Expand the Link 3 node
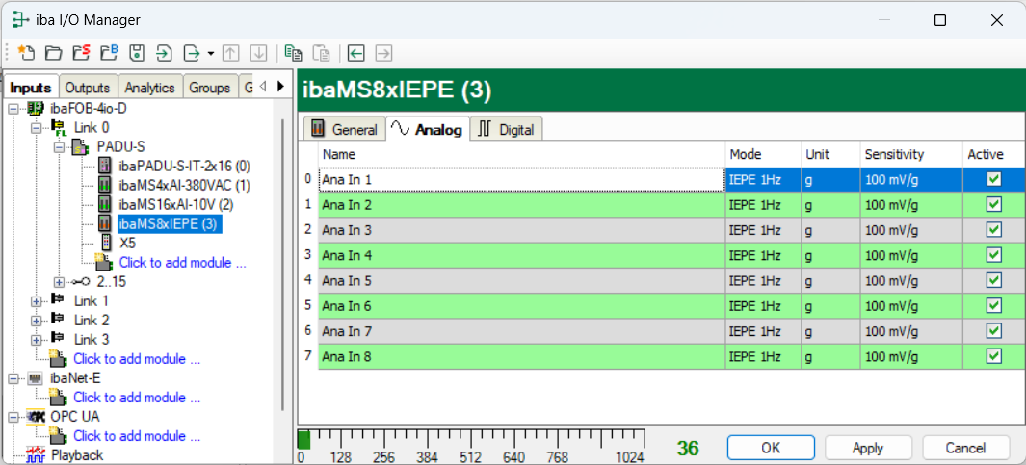This screenshot has width=1026, height=465. (36, 340)
